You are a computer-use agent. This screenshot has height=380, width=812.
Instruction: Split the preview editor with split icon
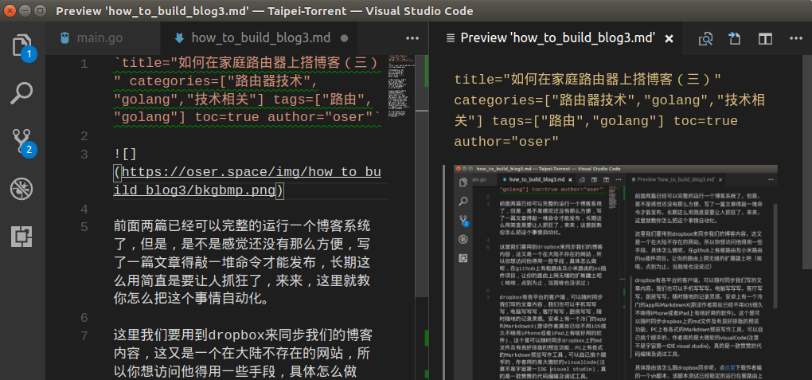pos(765,38)
